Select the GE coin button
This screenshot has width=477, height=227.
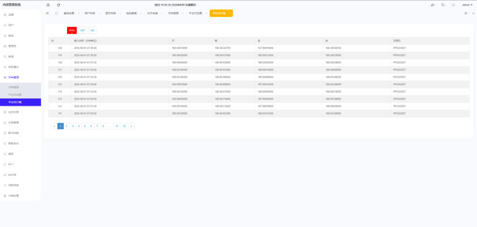coord(93,30)
